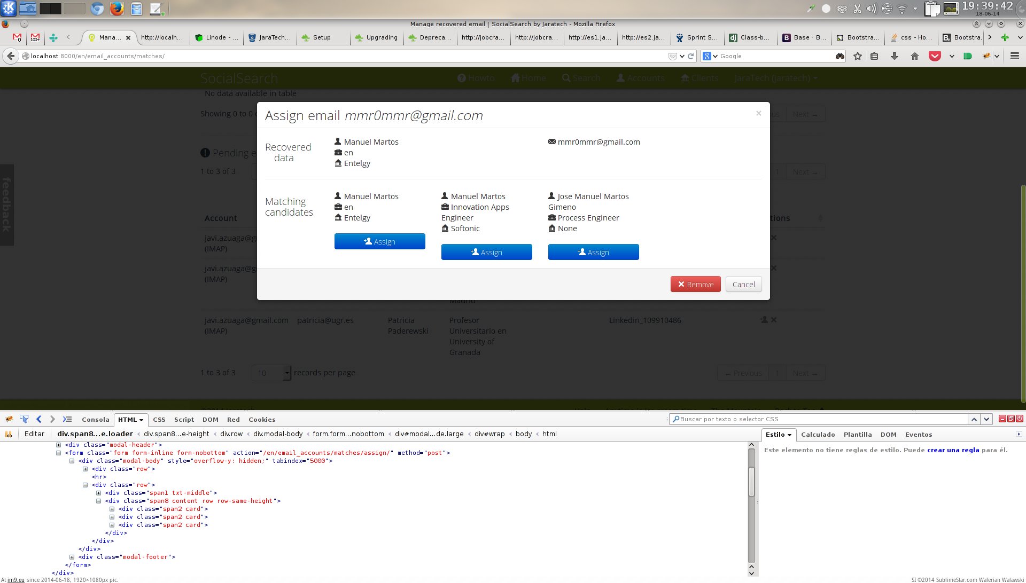Click the red Remove button
Screen dimensions: 1026x583
[x=695, y=284]
